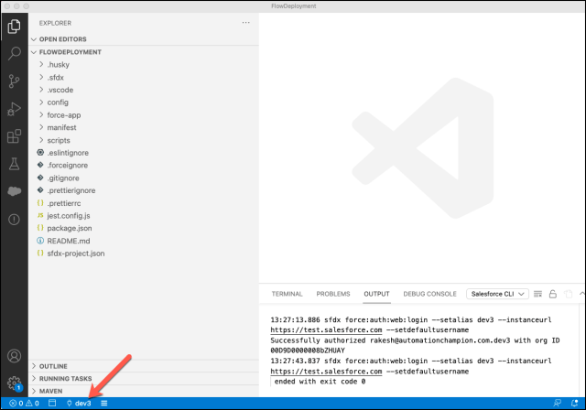Switch to the PROBLEMS tab

pos(332,294)
